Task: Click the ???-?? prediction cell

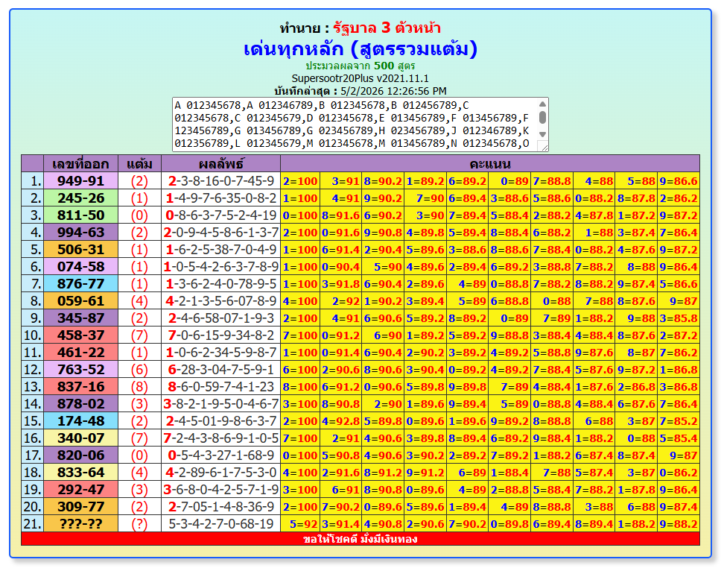Action: coord(80,523)
